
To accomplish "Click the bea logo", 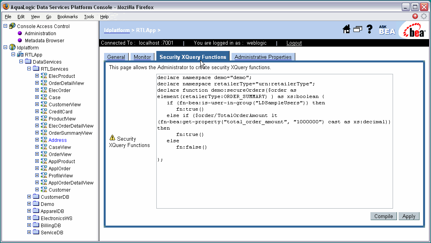I will click(x=414, y=30).
